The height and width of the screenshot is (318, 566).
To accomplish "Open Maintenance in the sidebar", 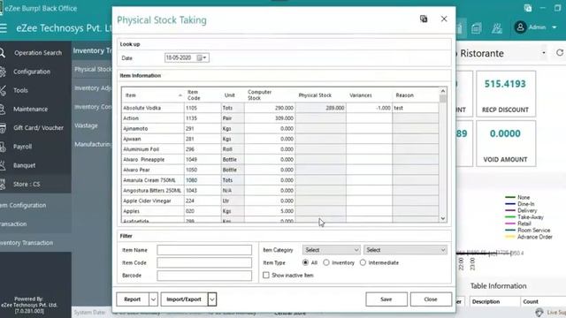I will (30, 109).
